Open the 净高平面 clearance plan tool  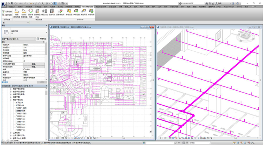pos(84,12)
